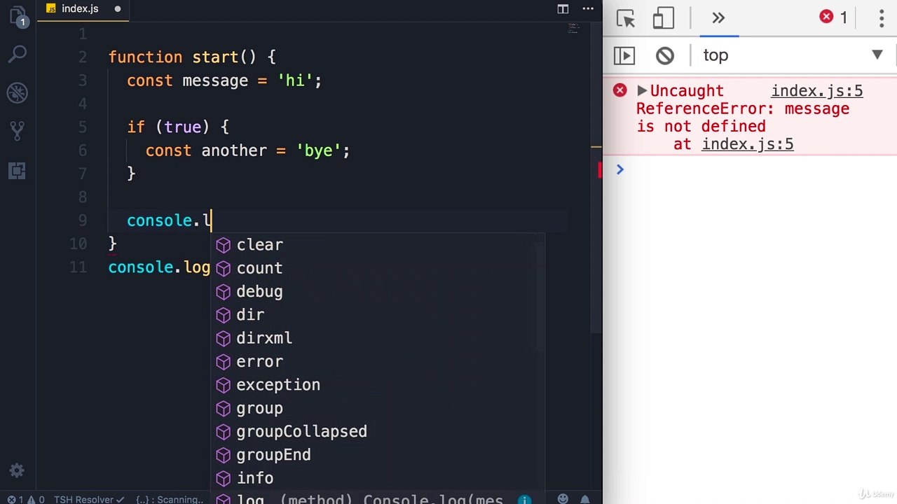Viewport: 897px width, 504px height.
Task: Open the Source Control view icon
Action: click(18, 131)
